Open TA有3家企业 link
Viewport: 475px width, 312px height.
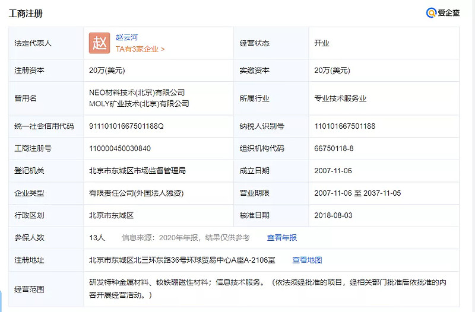[140, 49]
